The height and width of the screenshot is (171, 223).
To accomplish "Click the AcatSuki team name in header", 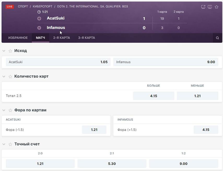I will [x=56, y=18].
